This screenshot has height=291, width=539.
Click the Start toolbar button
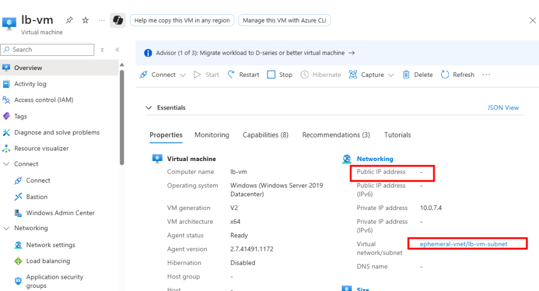[x=206, y=75]
